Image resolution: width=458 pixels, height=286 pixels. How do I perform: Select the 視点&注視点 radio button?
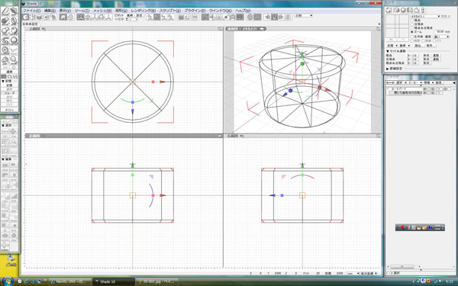(x=412, y=27)
